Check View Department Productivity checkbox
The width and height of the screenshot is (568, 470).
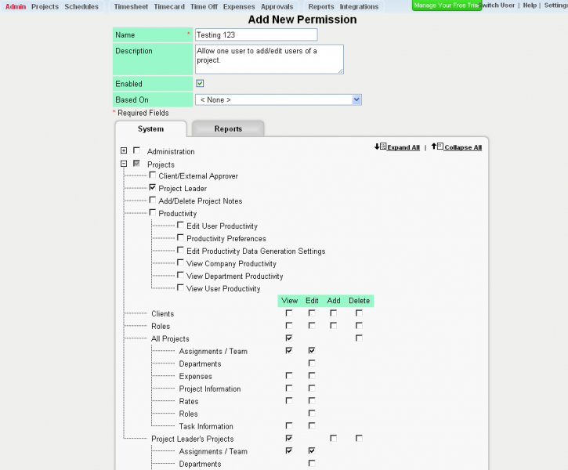click(x=180, y=275)
